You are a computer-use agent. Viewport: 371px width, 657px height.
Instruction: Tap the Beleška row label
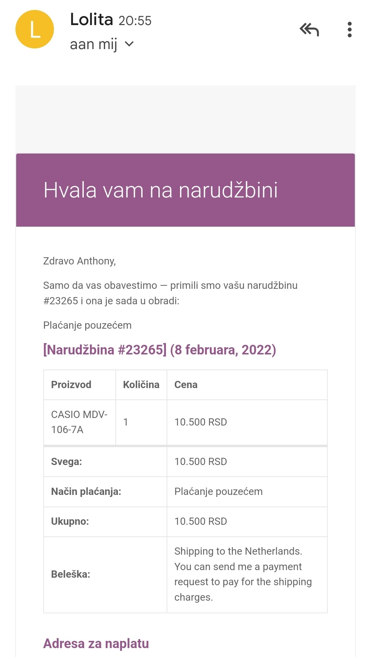pyautogui.click(x=70, y=574)
